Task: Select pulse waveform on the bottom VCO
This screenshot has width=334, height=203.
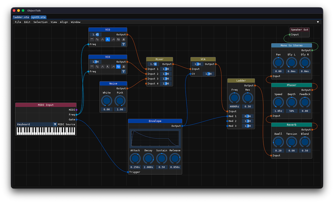Action: click(x=124, y=67)
